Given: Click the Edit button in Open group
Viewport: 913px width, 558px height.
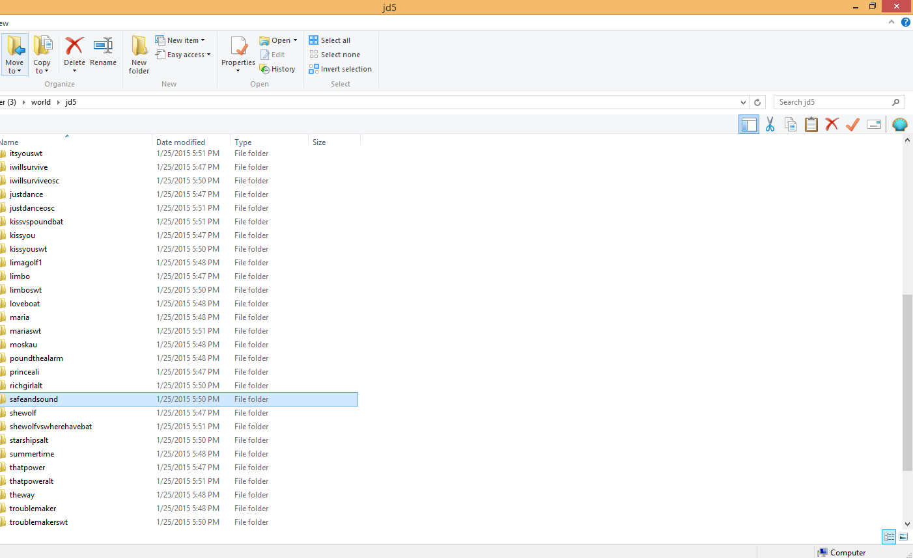Looking at the screenshot, I should tap(272, 55).
